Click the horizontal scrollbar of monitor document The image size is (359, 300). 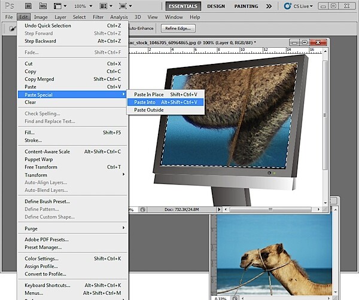pos(270,209)
